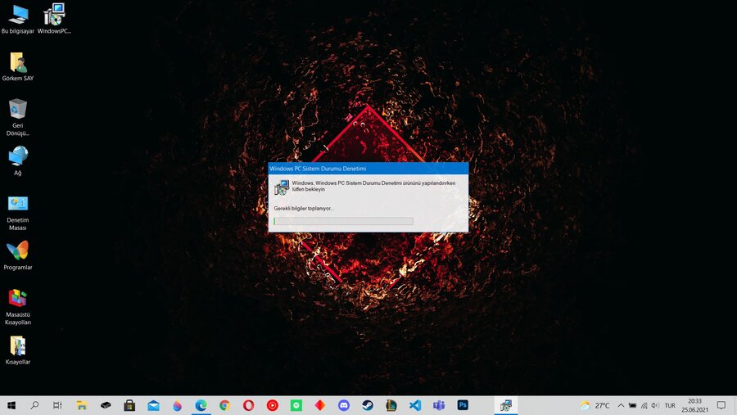This screenshot has width=737, height=415.
Task: Launch Opera browser from taskbar
Action: click(249, 405)
